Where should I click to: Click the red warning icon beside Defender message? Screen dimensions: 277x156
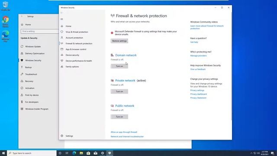[x=112, y=33]
